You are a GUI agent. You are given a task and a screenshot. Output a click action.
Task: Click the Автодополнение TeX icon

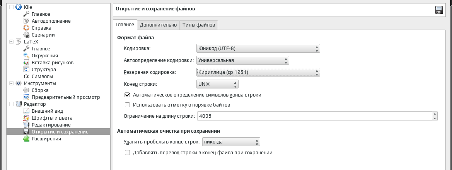click(26, 21)
